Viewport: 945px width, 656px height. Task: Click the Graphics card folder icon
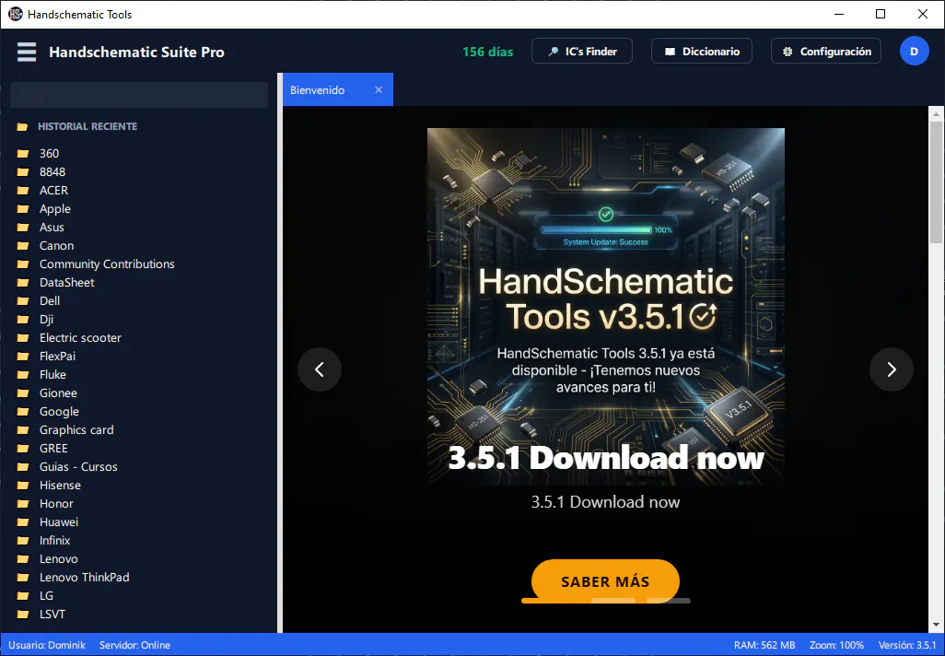[23, 429]
